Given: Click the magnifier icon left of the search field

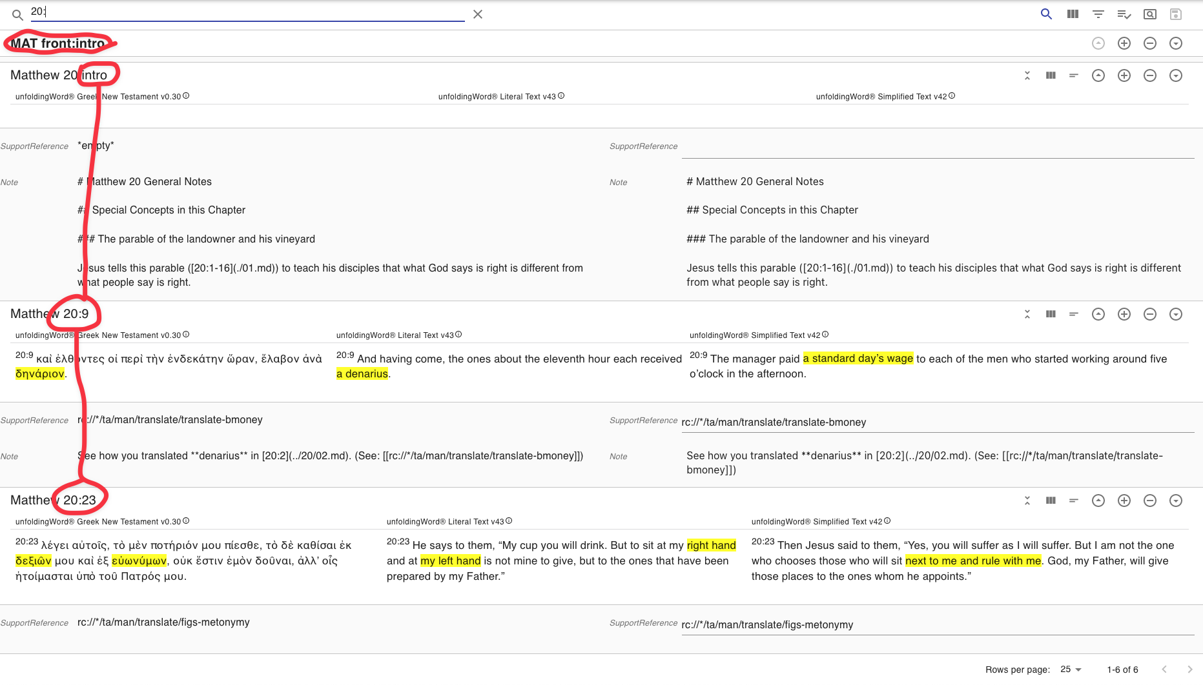Looking at the screenshot, I should [x=17, y=14].
